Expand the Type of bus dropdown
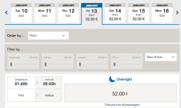Image resolution: width=181 pixels, height=108 pixels. pos(161,57)
